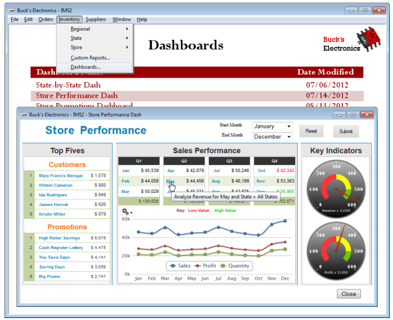This screenshot has height=320, width=393.
Task: Click the Q4 column header
Action: [274, 161]
